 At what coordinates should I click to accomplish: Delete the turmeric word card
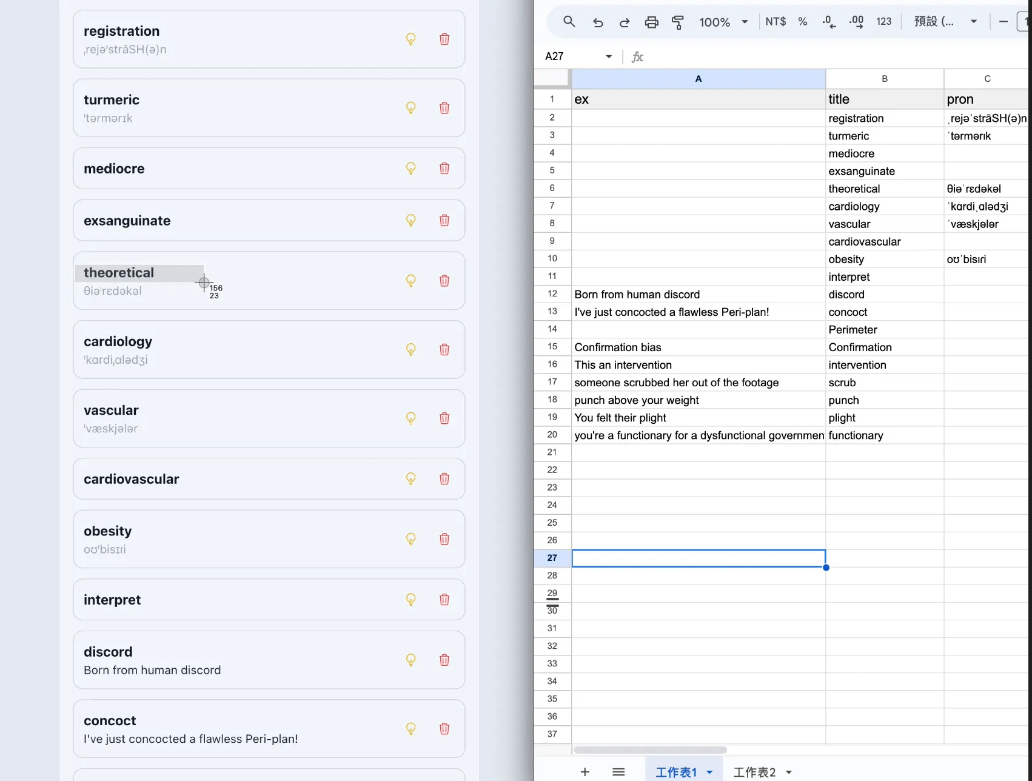pos(444,108)
